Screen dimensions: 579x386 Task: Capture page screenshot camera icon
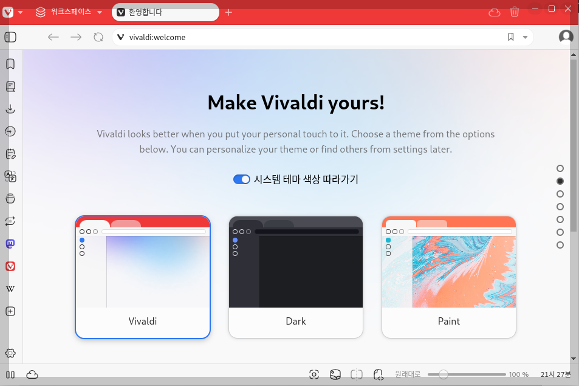314,374
